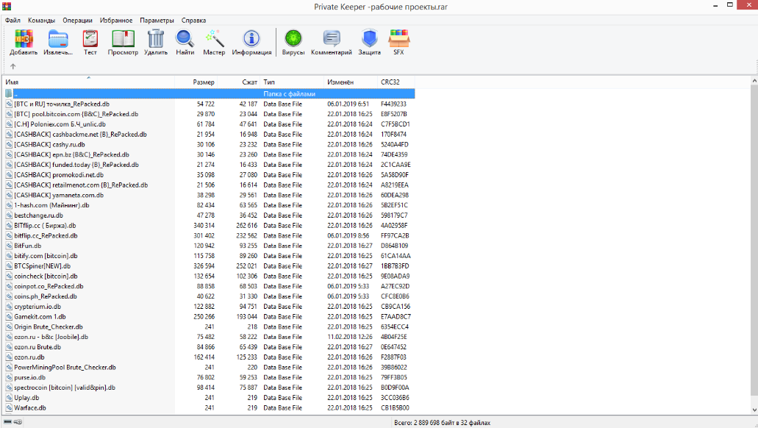Click the up one level arrow

12,66
